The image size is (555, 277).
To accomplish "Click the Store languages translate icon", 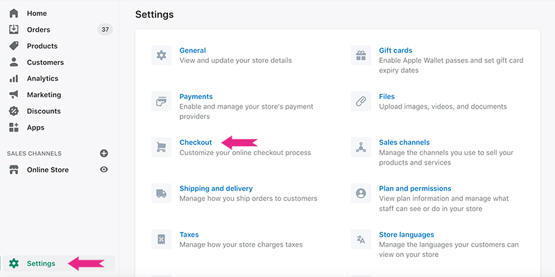I will [x=361, y=240].
